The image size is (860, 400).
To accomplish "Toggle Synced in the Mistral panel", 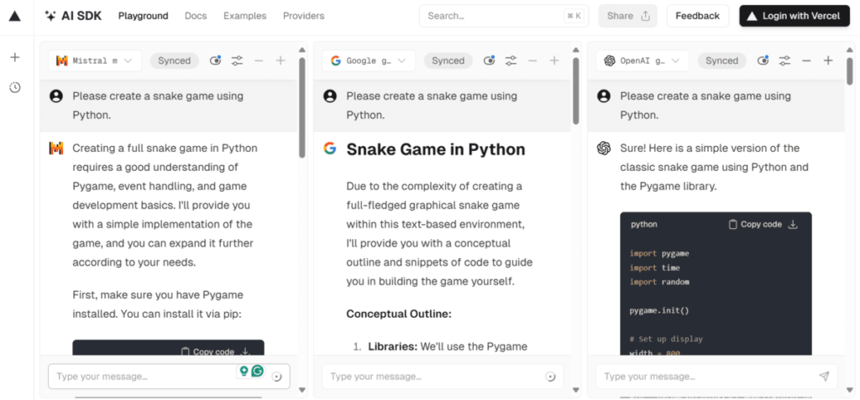I will [175, 61].
